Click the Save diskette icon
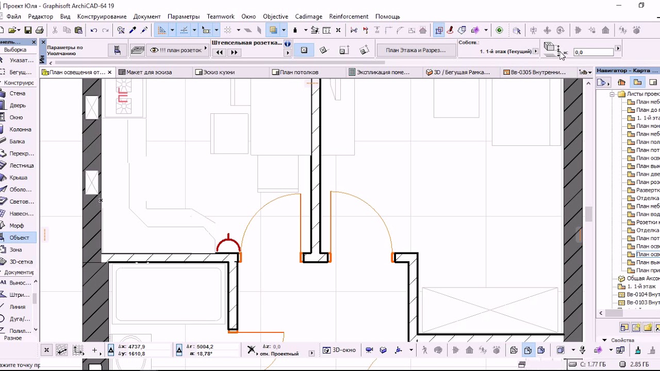Viewport: 660px width, 371px height. (x=28, y=30)
